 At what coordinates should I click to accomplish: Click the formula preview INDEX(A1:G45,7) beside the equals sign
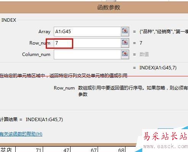(158, 68)
